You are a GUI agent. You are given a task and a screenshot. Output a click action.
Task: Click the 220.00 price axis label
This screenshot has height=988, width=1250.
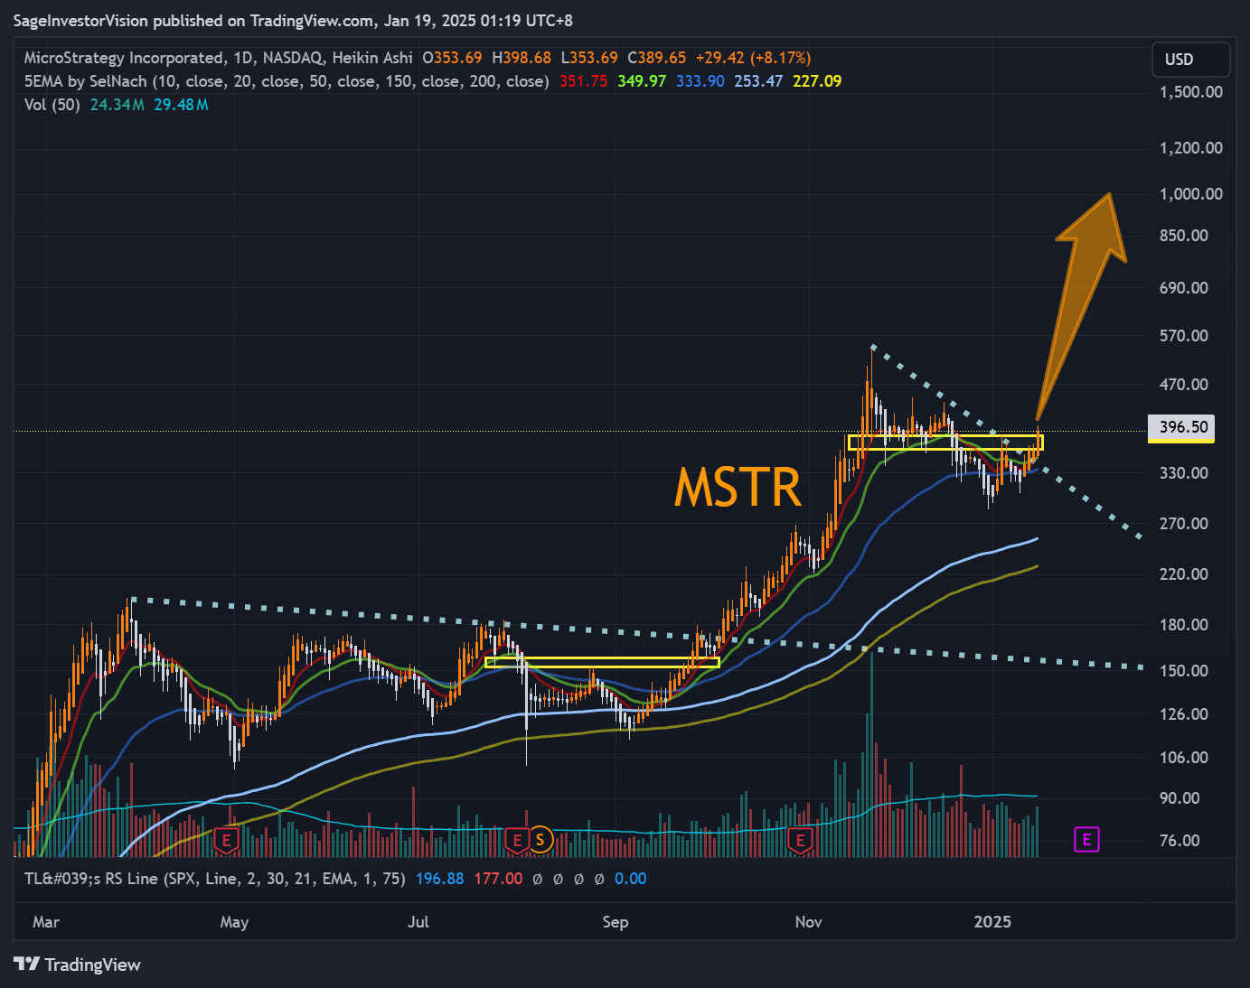coord(1184,574)
